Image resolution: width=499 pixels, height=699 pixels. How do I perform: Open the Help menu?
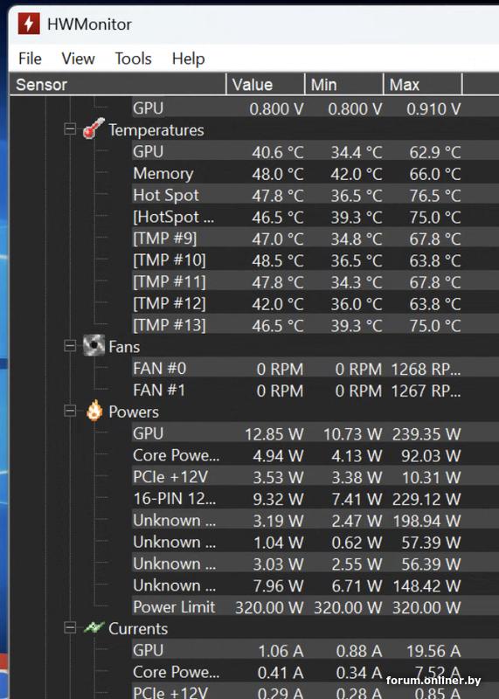click(188, 59)
